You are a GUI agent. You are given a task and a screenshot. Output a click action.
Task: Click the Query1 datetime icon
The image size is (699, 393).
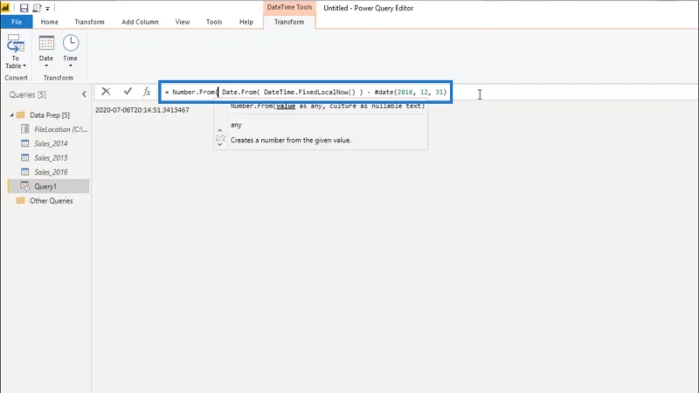pos(25,186)
